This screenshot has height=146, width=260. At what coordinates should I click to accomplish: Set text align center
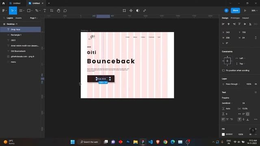pyautogui.click(x=227, y=119)
